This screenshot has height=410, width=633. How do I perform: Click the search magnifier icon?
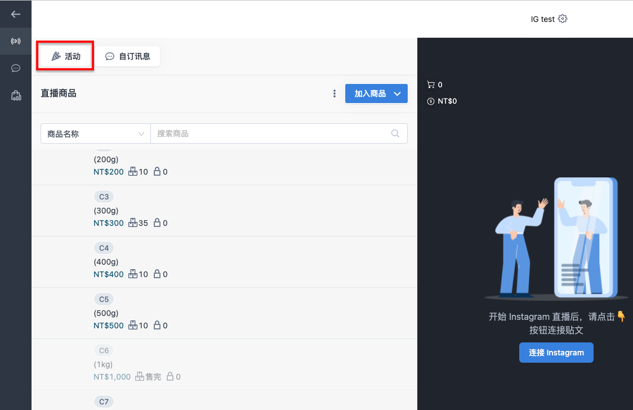(x=395, y=133)
